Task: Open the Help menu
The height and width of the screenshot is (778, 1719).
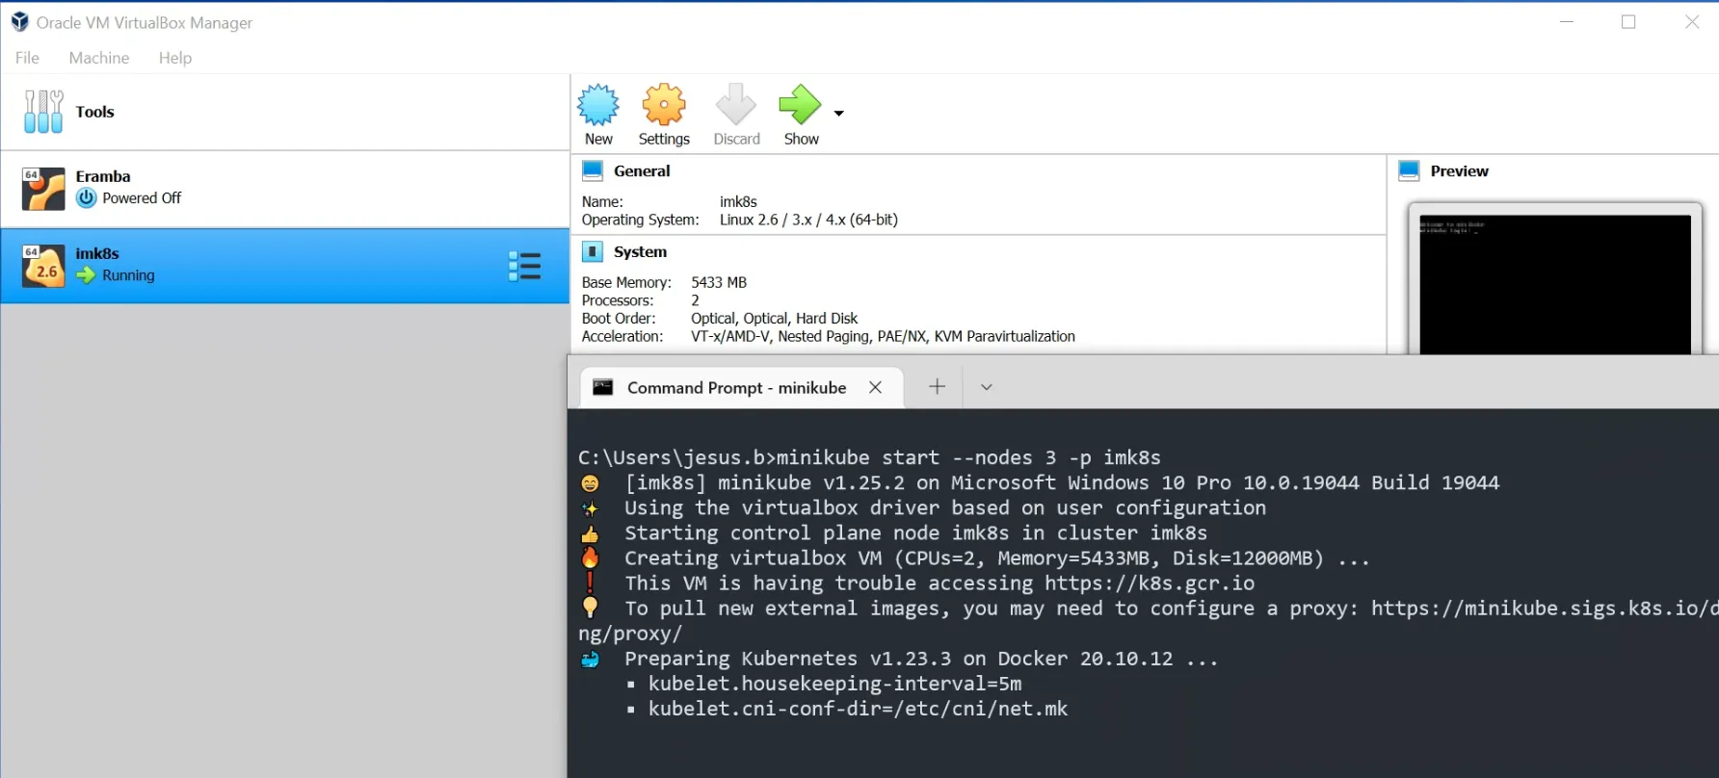Action: (x=175, y=58)
